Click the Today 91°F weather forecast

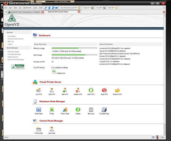(x=88, y=8)
